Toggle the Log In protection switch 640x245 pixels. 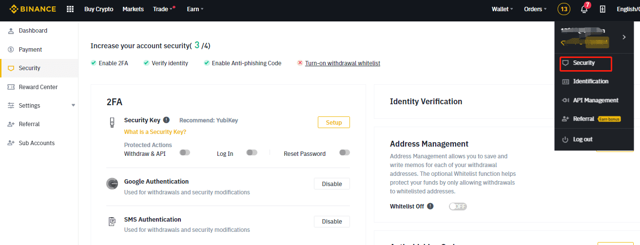pyautogui.click(x=252, y=152)
